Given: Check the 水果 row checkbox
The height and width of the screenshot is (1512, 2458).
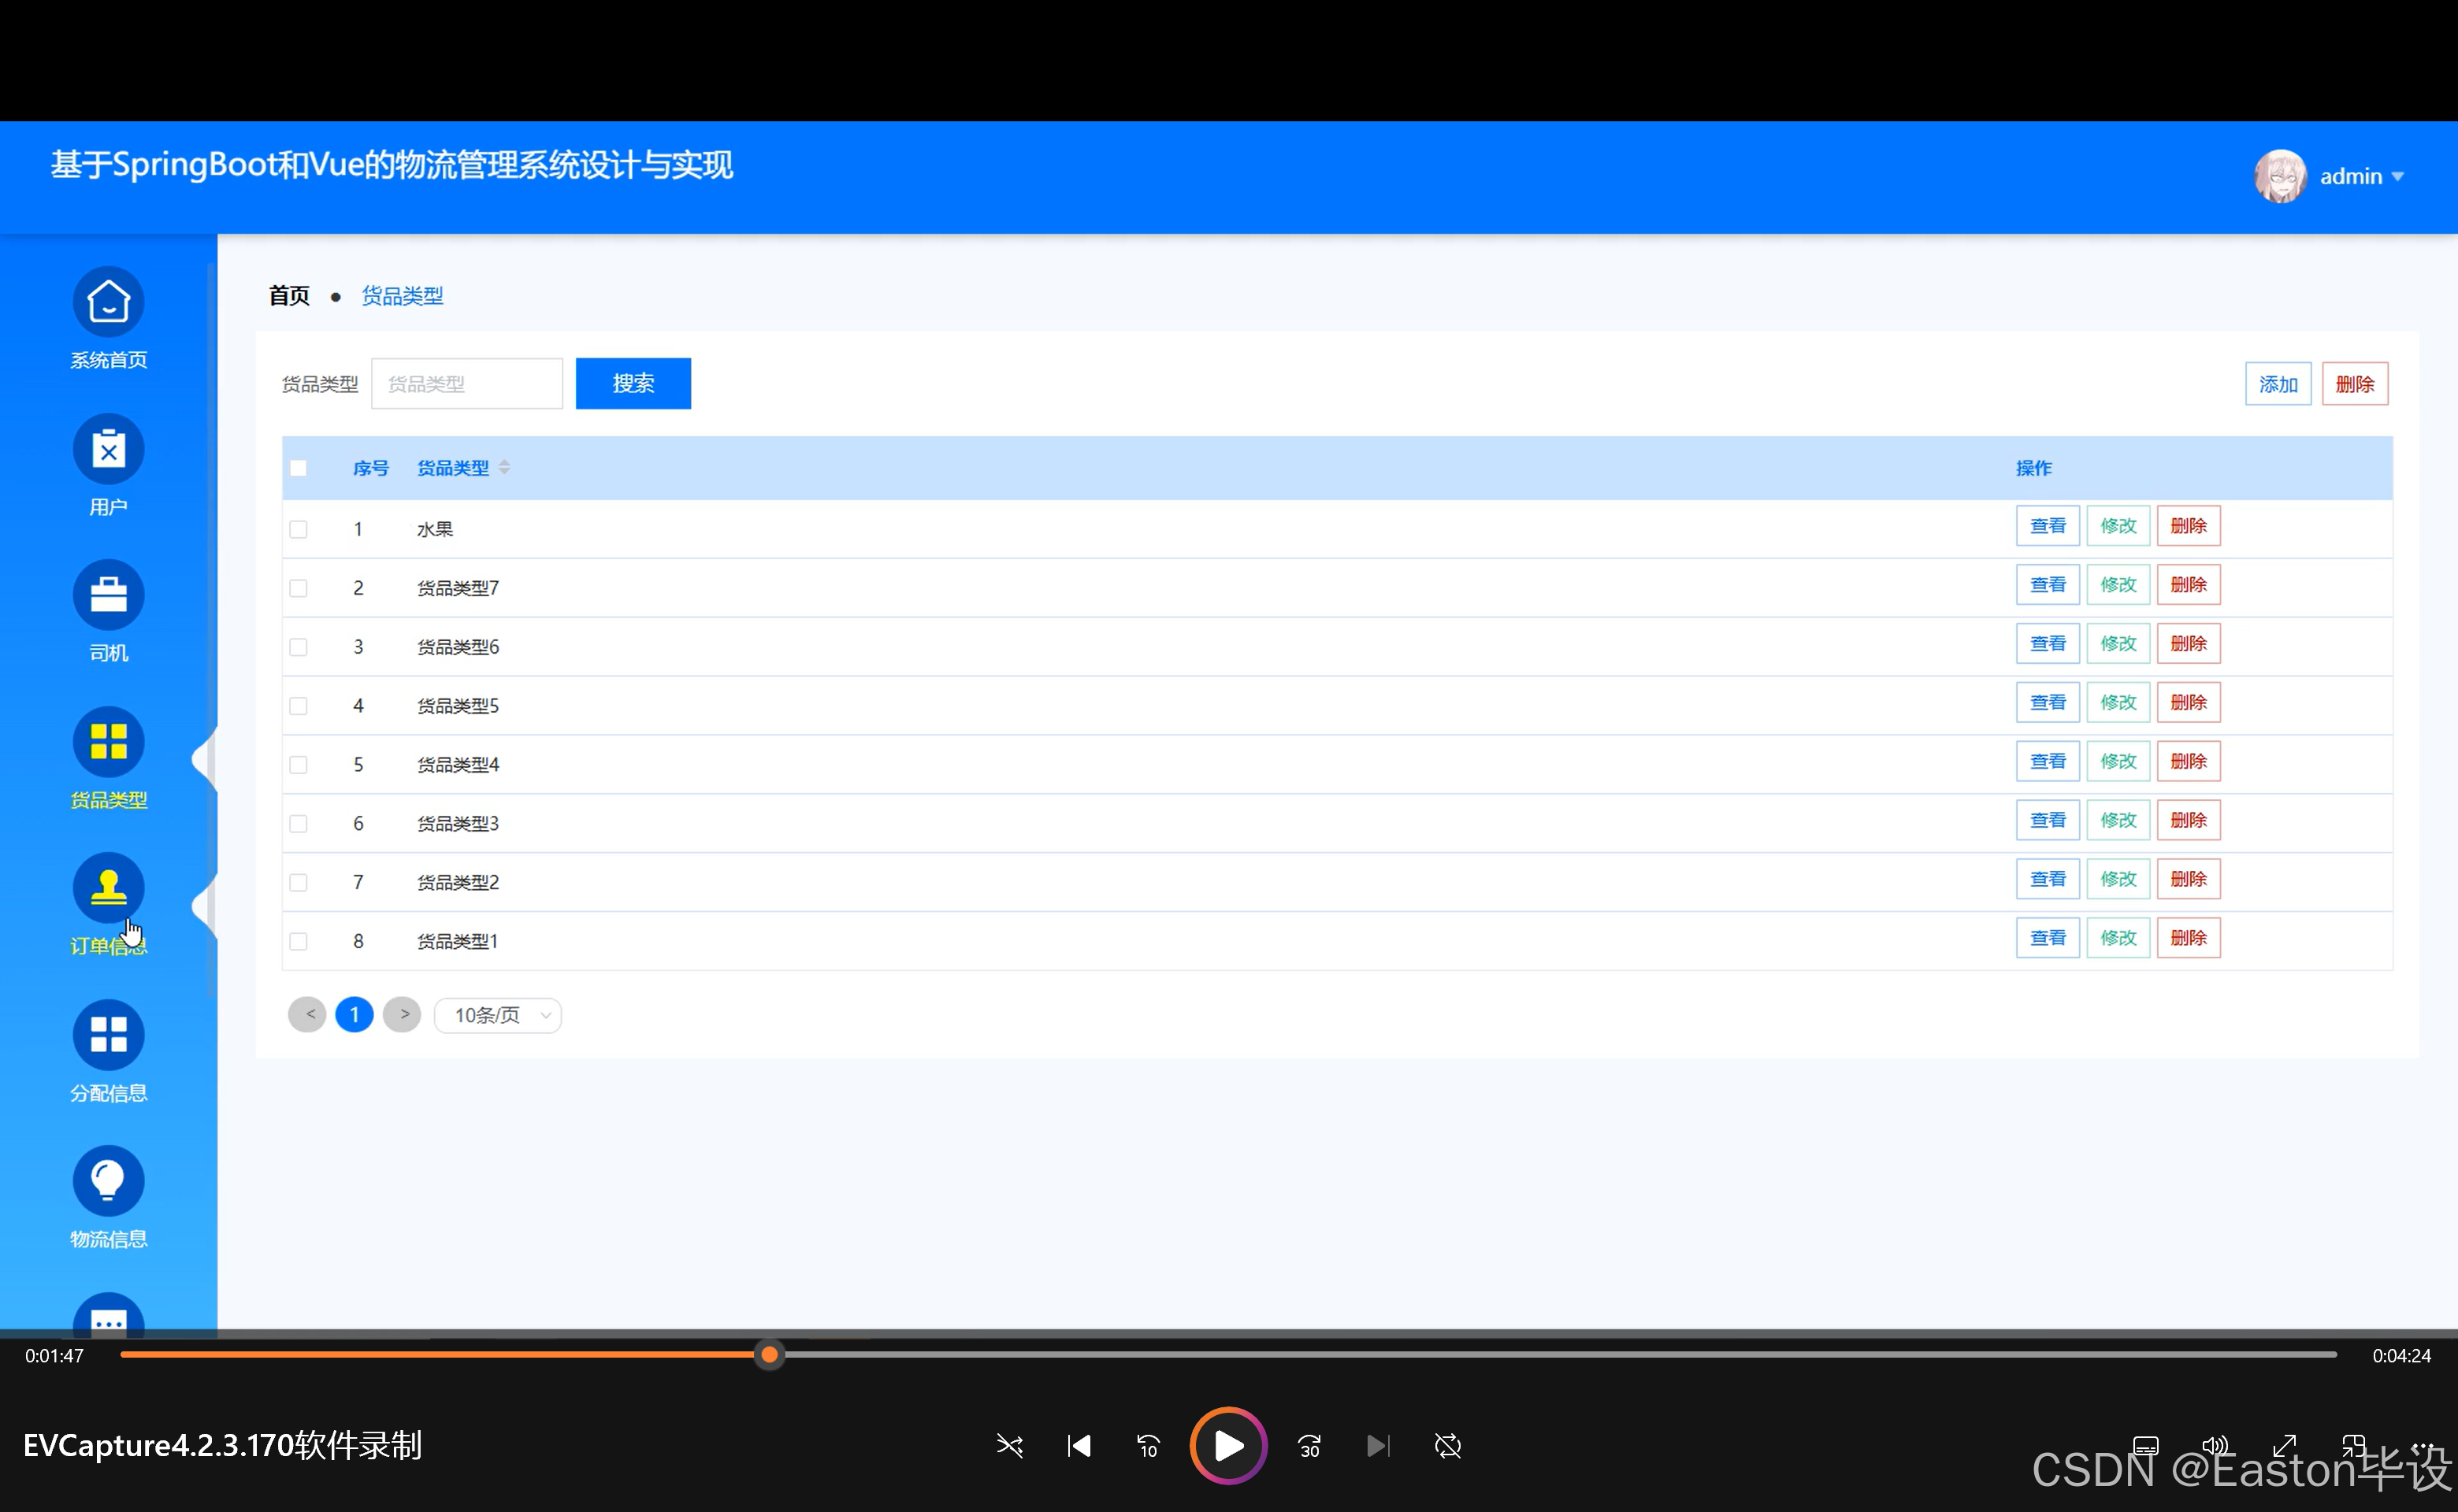Looking at the screenshot, I should pyautogui.click(x=298, y=529).
